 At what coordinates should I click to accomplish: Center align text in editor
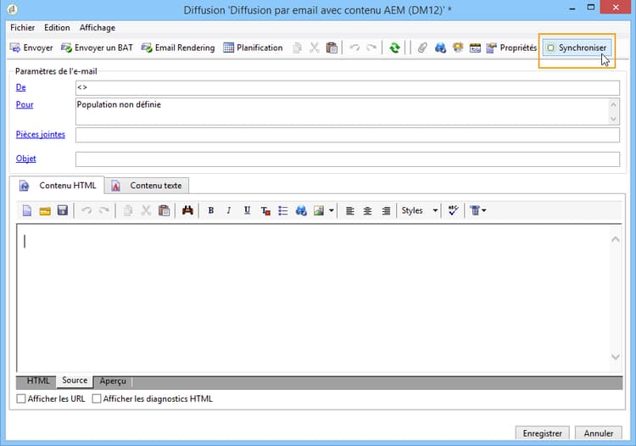pos(367,210)
